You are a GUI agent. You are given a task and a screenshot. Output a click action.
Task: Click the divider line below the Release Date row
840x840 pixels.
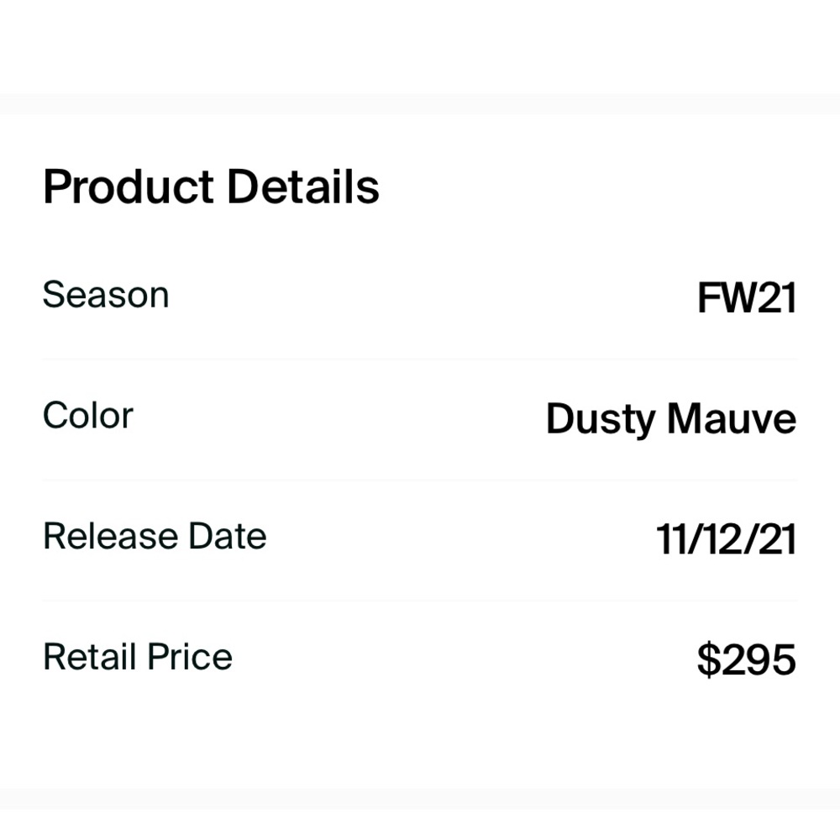420,601
